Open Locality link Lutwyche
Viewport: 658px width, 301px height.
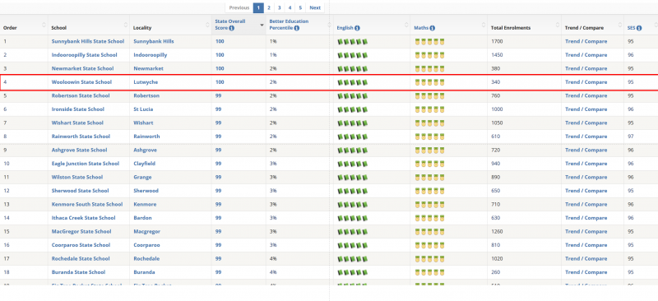(x=146, y=82)
